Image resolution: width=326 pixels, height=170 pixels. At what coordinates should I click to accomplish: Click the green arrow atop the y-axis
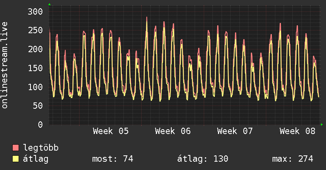pyautogui.click(x=49, y=4)
